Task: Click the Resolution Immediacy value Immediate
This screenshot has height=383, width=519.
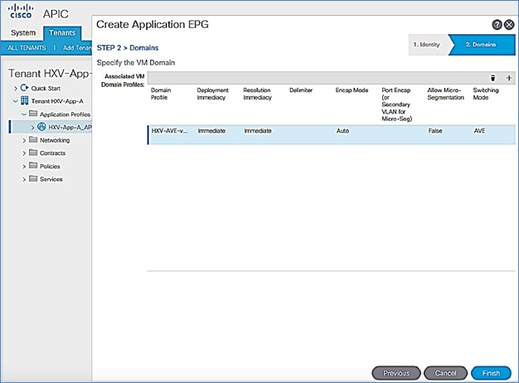Action: click(x=258, y=131)
